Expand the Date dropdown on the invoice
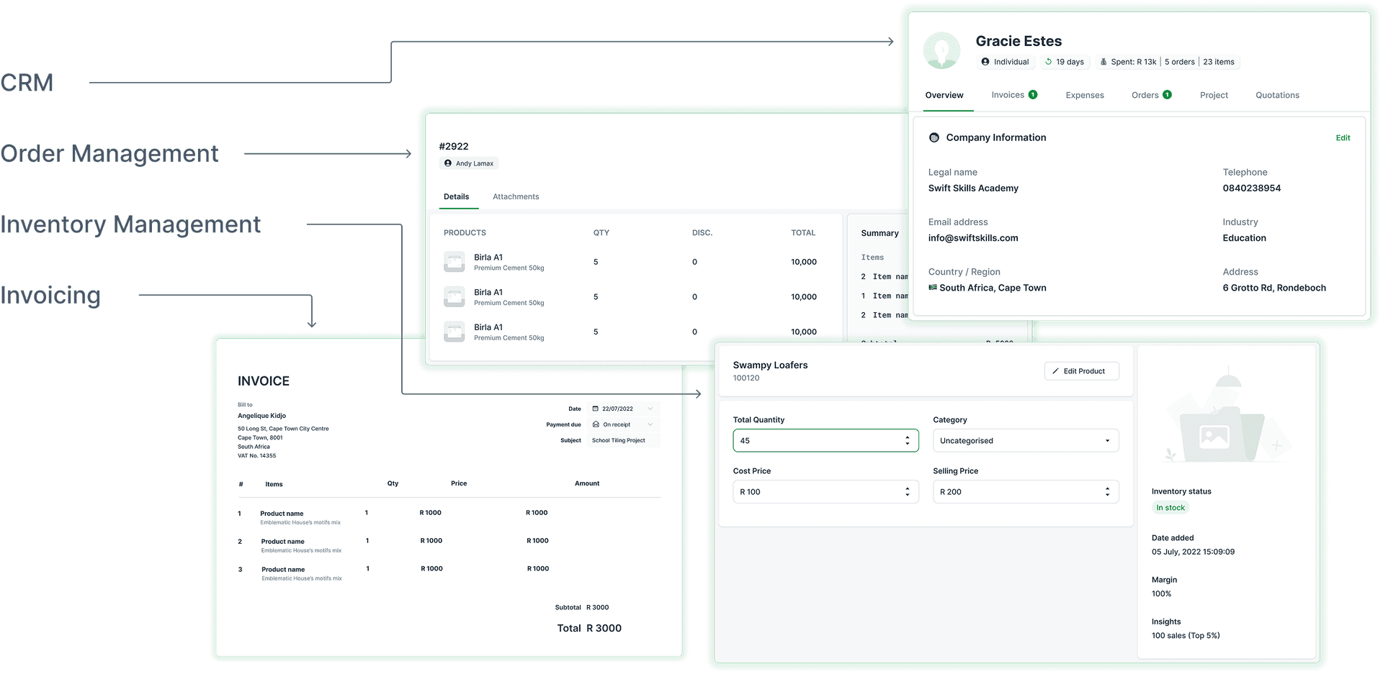Image resolution: width=1383 pixels, height=674 pixels. point(650,409)
